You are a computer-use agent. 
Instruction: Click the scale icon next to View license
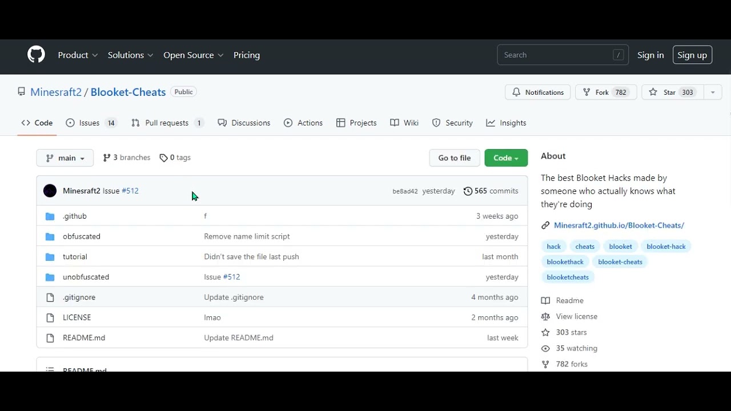tap(545, 316)
